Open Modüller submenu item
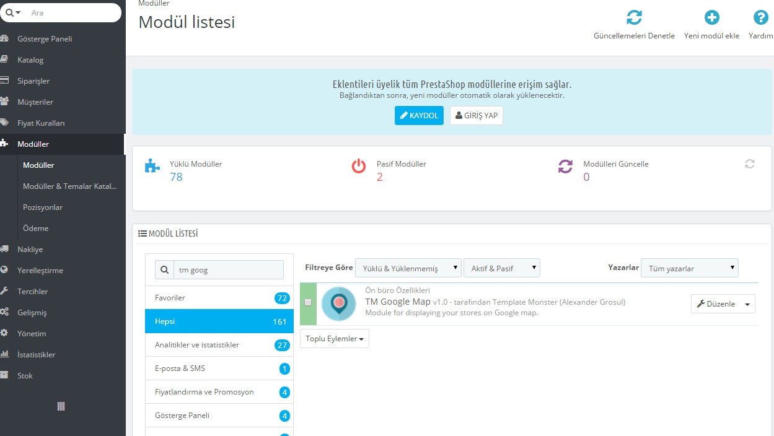The image size is (774, 436). tap(38, 165)
